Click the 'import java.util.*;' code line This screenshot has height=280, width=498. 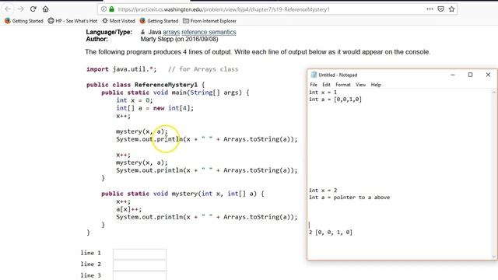click(121, 69)
